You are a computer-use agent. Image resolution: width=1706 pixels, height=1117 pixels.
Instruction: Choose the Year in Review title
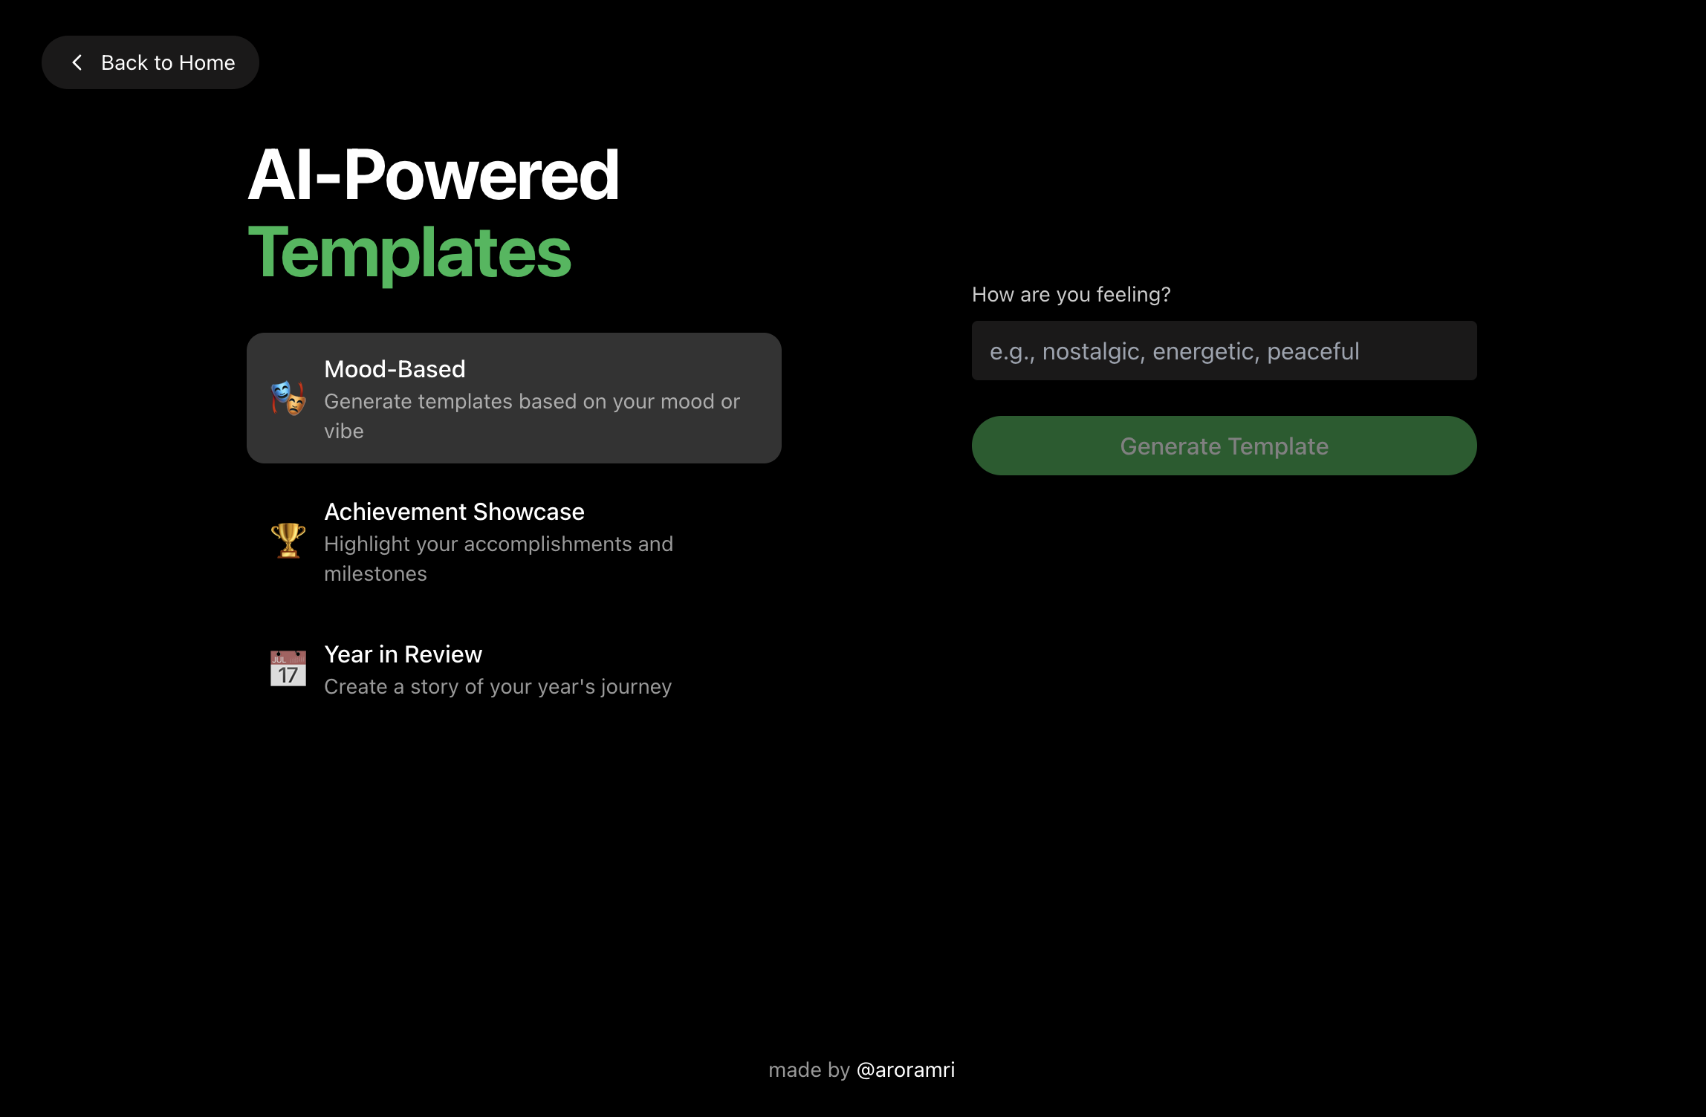pyautogui.click(x=403, y=654)
